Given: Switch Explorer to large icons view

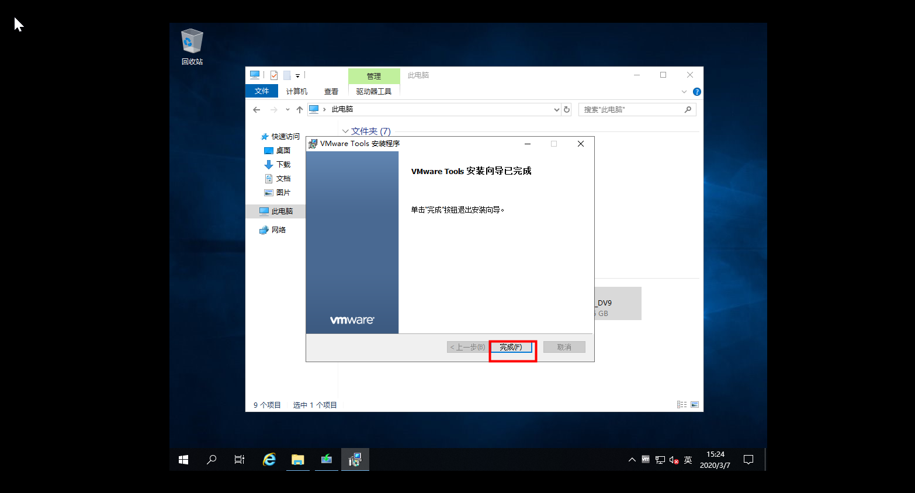Looking at the screenshot, I should click(695, 404).
